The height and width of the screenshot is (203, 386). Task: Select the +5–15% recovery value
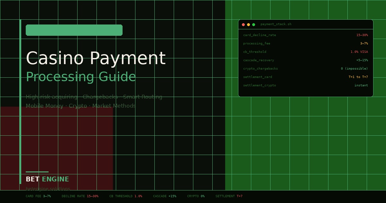click(362, 60)
